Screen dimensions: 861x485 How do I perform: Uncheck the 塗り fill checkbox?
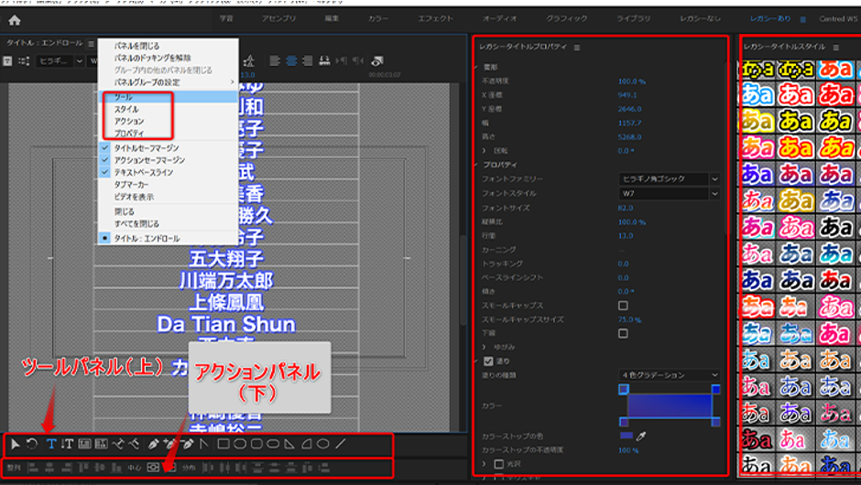tap(488, 361)
